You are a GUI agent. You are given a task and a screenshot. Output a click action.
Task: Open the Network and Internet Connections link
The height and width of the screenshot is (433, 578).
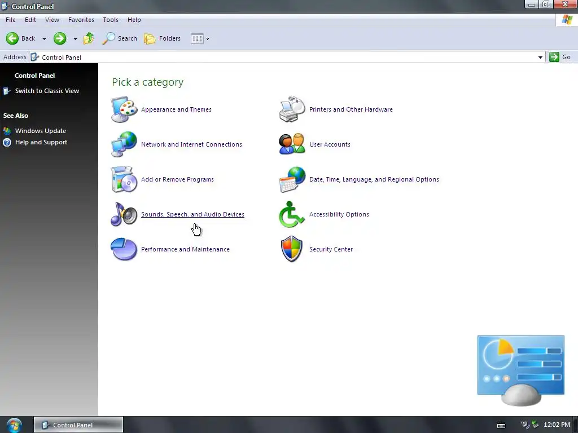[x=191, y=144]
